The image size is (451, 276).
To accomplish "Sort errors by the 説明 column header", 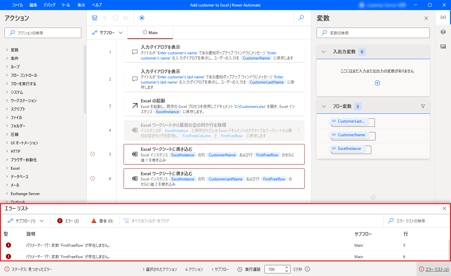I will click(31, 234).
